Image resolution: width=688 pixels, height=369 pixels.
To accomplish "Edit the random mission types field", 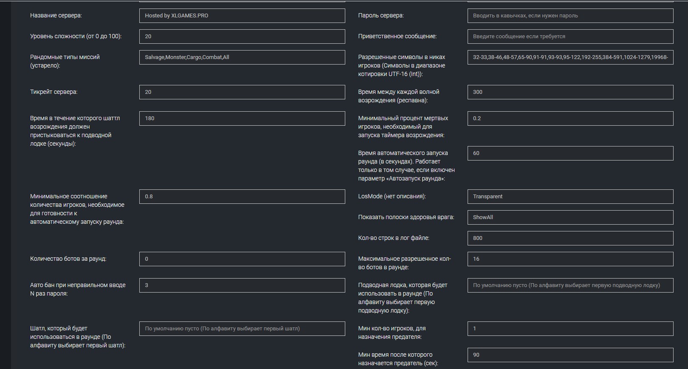I will pyautogui.click(x=242, y=57).
